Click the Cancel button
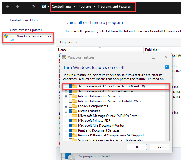Viewport: 183px width, 161px height. click(x=159, y=147)
